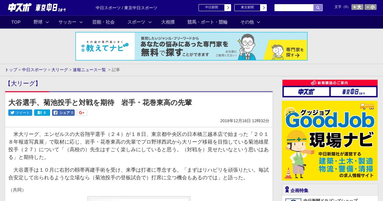This screenshot has height=201, width=383.
Task: Go to 中日スポーツ breadcrumb link
Action: 34,70
